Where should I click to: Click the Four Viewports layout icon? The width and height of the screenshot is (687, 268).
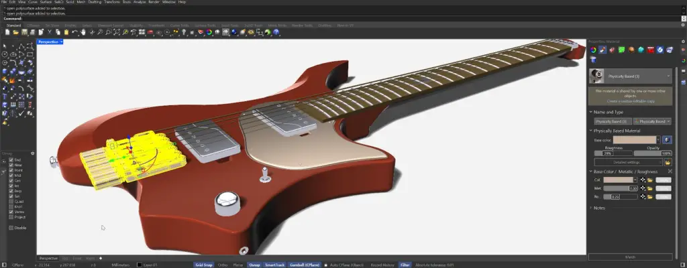point(142,32)
